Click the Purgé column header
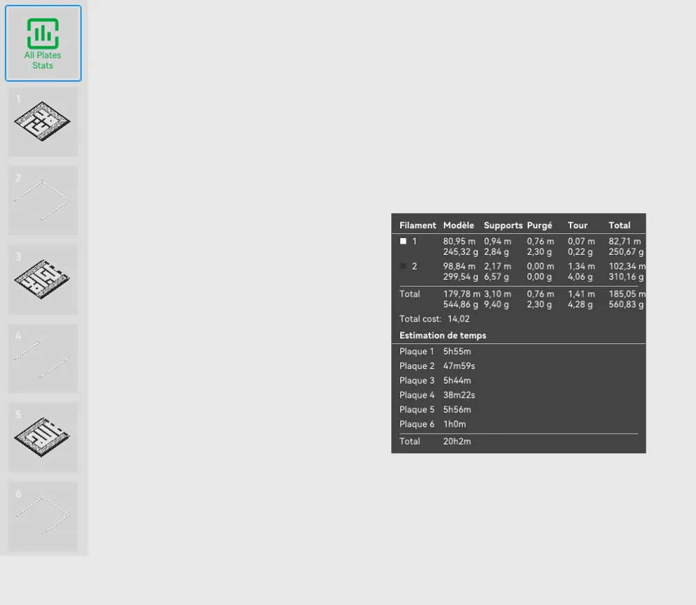This screenshot has height=605, width=696. 539,225
